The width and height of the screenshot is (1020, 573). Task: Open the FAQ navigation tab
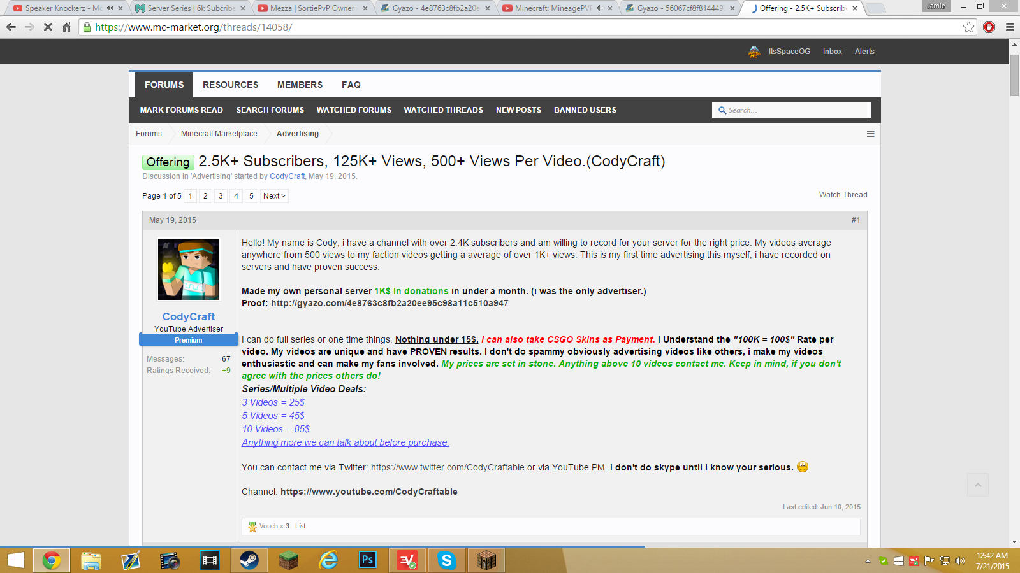(x=351, y=85)
